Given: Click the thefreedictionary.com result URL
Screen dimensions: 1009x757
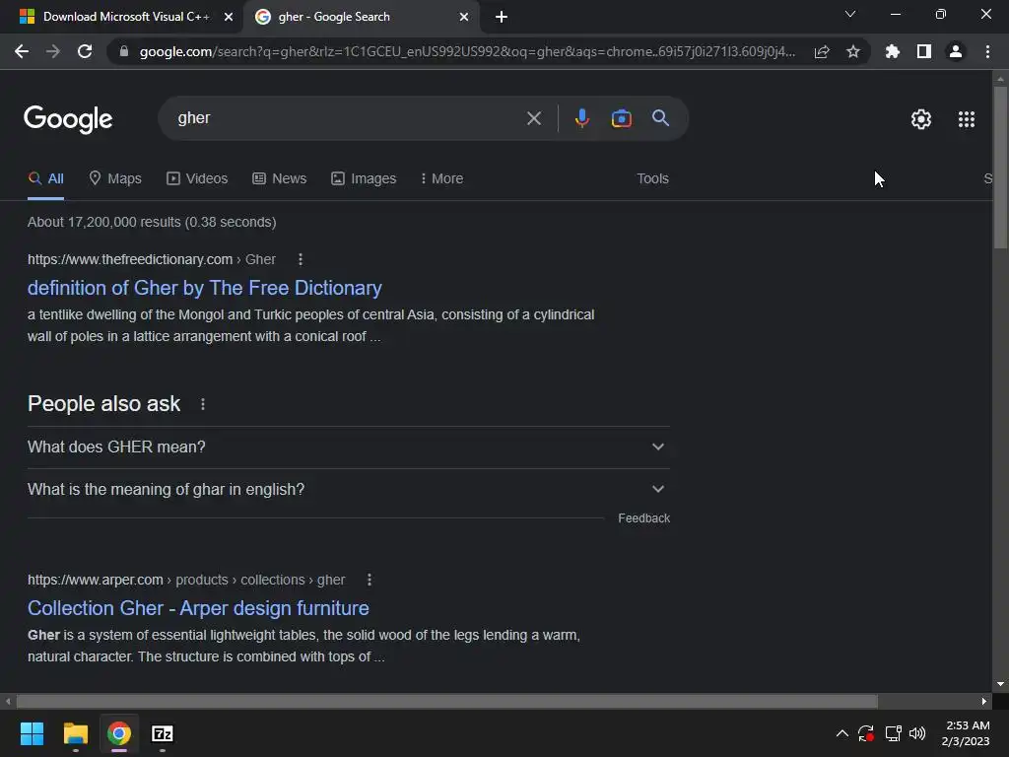Looking at the screenshot, I should pos(151,259).
